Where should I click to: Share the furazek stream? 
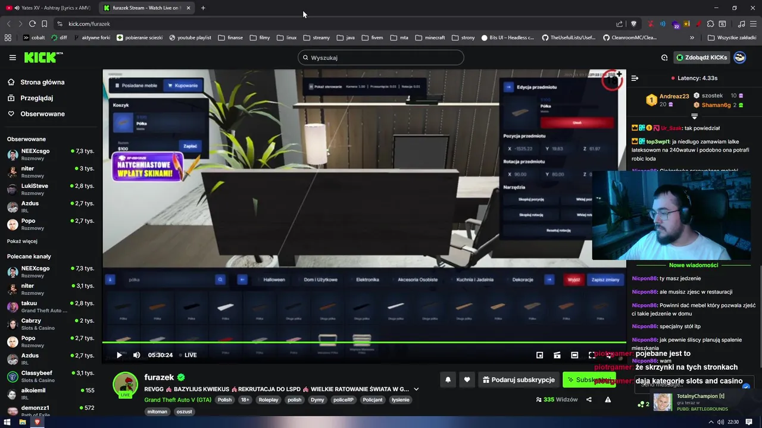tap(589, 399)
